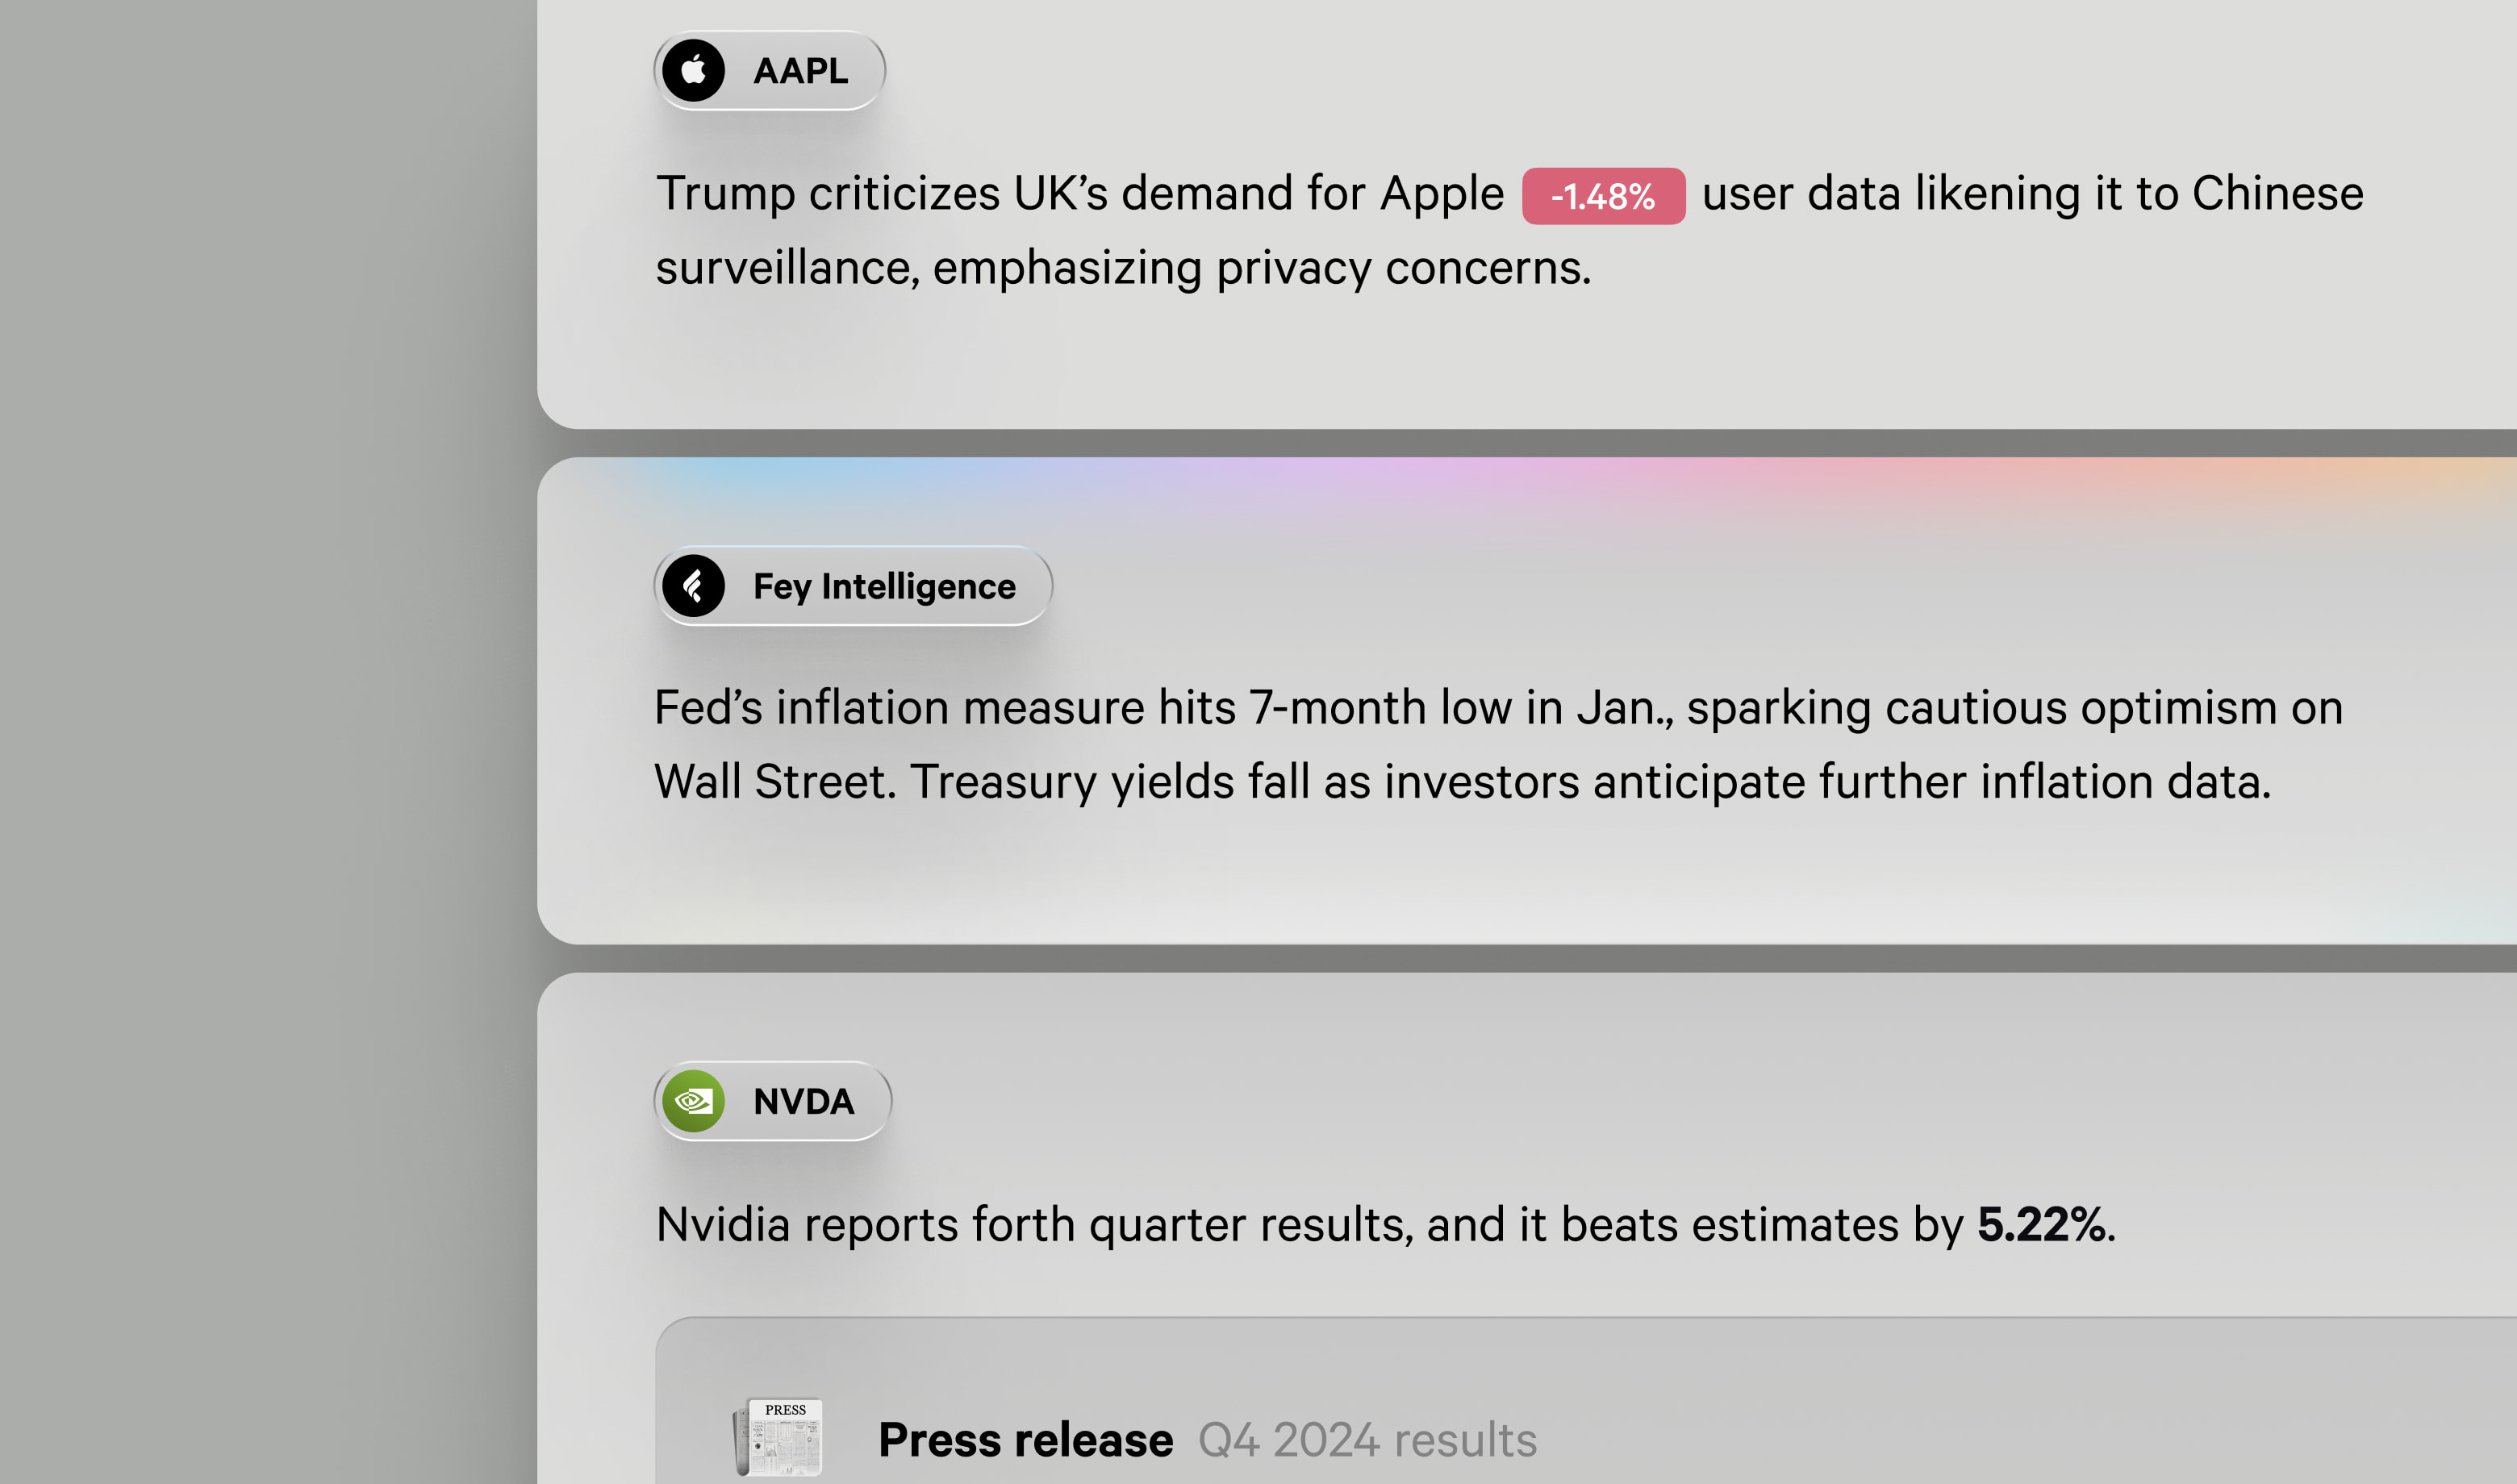This screenshot has width=2517, height=1484.
Task: Click the NVDA ticker badge
Action: click(773, 1101)
